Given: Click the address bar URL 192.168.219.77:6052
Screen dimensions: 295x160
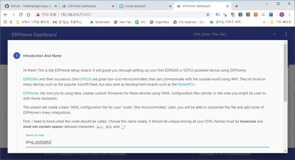Looking at the screenshot, I should coord(76,15).
